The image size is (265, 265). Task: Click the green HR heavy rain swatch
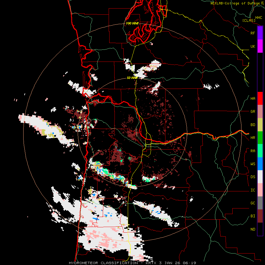click(260, 138)
